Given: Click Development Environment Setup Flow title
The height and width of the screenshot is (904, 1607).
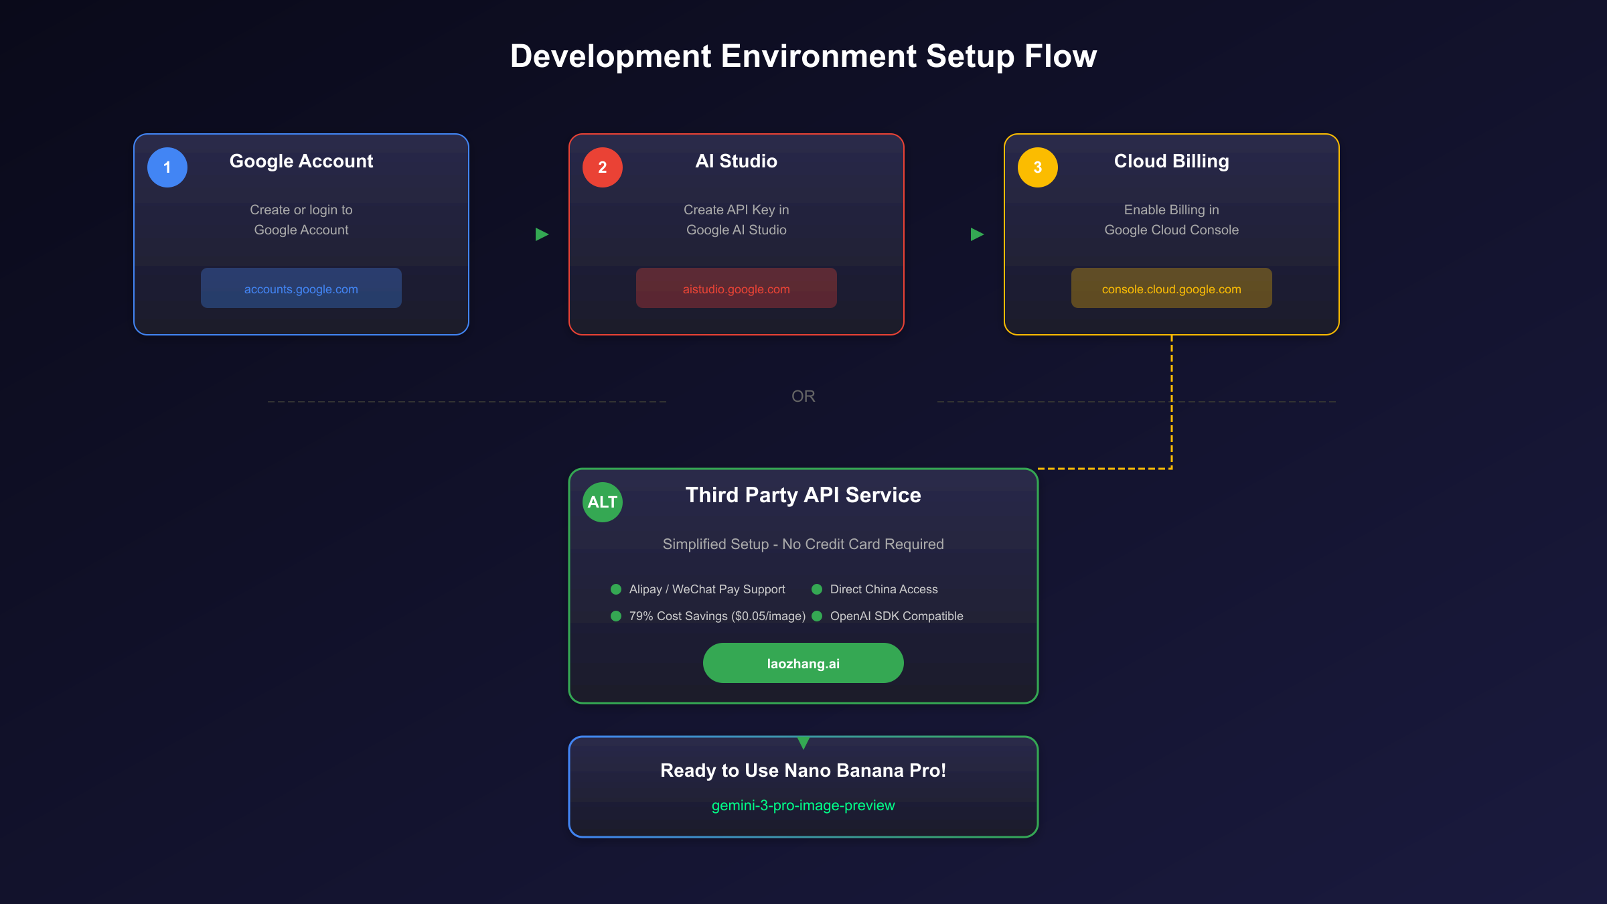Looking at the screenshot, I should tap(803, 56).
